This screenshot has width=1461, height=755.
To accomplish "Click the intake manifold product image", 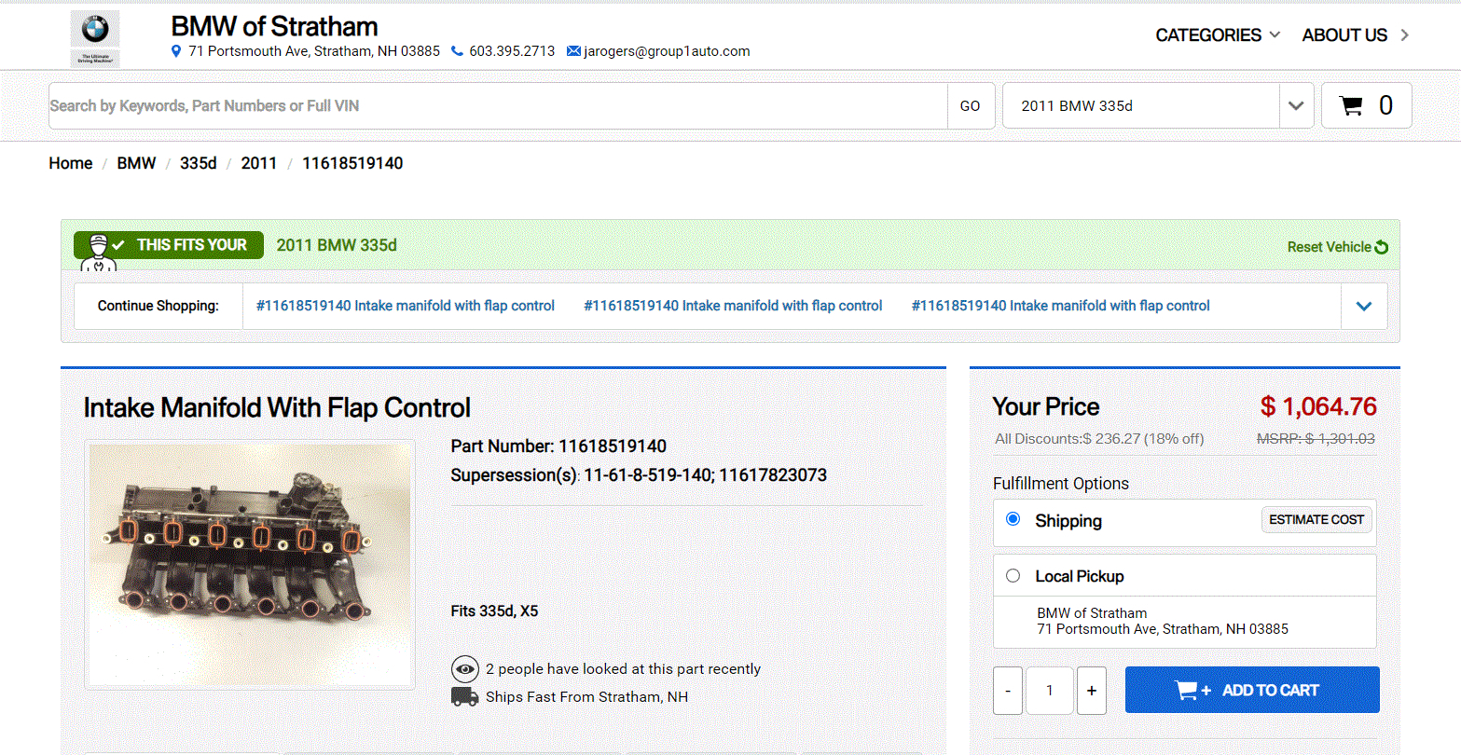I will click(250, 564).
